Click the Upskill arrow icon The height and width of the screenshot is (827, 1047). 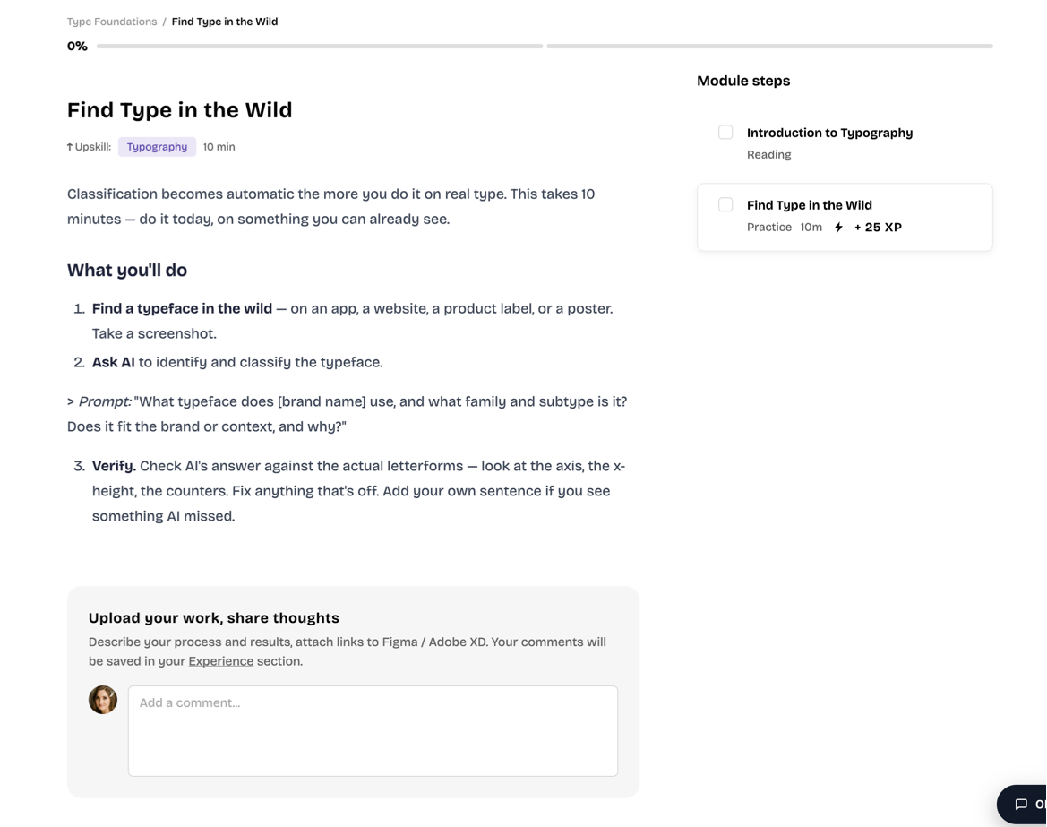[70, 147]
